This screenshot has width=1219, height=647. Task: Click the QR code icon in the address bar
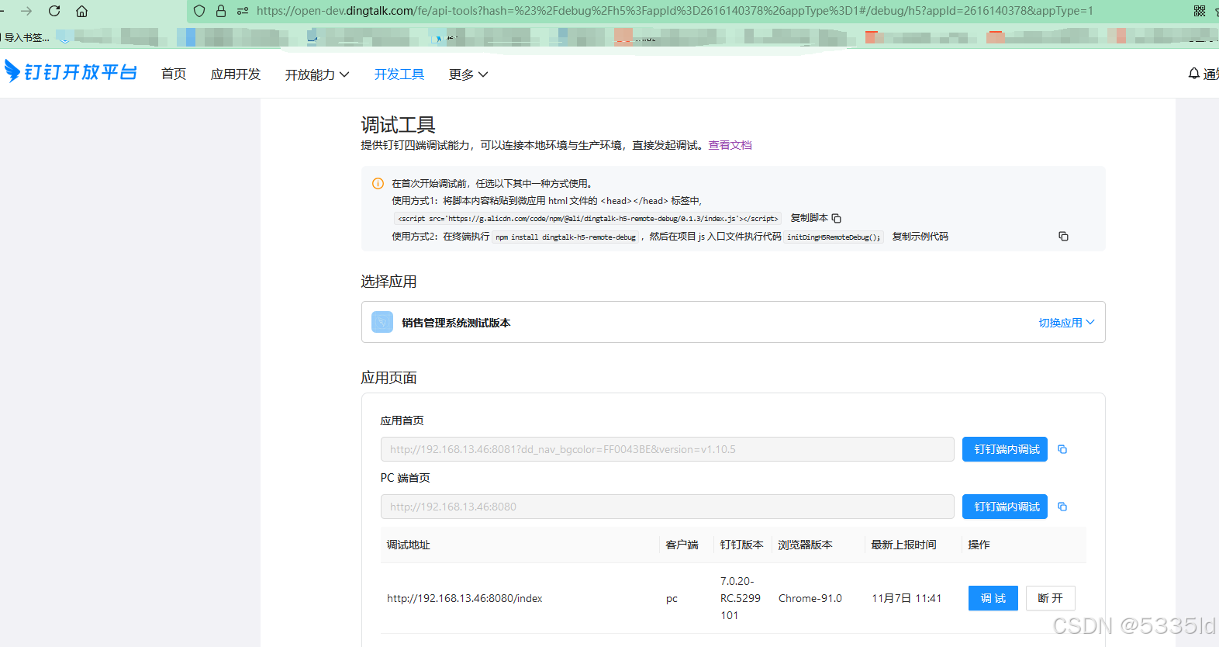(x=1200, y=11)
